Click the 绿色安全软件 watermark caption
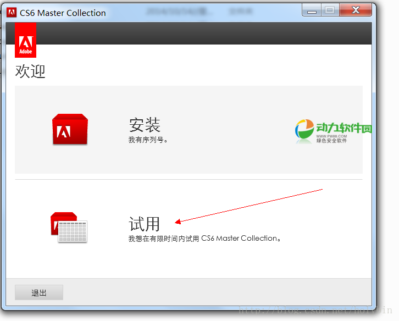The height and width of the screenshot is (321, 399). (331, 141)
